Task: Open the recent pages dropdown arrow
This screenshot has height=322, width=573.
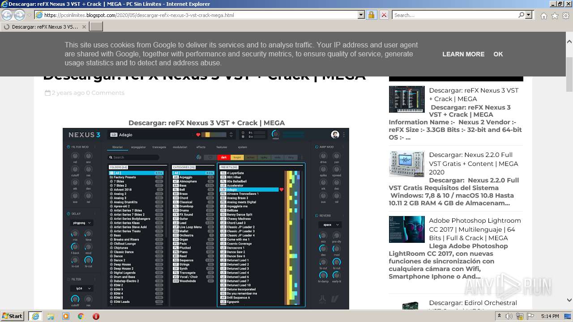Action: point(29,15)
